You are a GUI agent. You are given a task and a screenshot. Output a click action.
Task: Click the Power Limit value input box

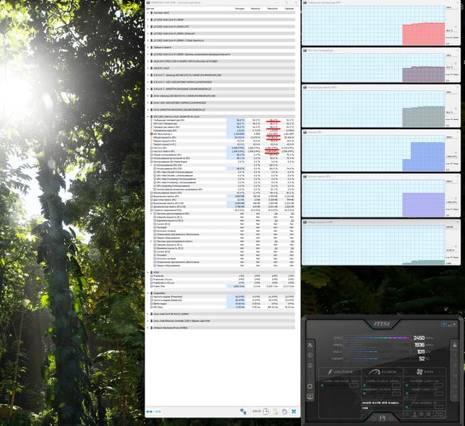[439, 385]
